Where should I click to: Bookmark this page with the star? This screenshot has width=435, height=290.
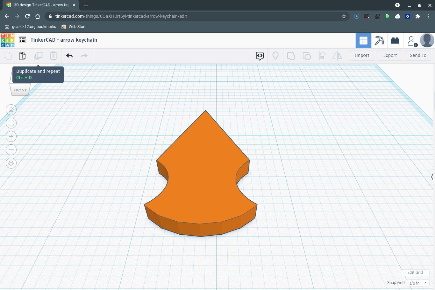(344, 16)
